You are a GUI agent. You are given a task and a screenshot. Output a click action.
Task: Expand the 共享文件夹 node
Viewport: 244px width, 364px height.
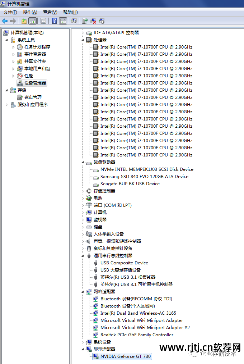tap(13, 62)
